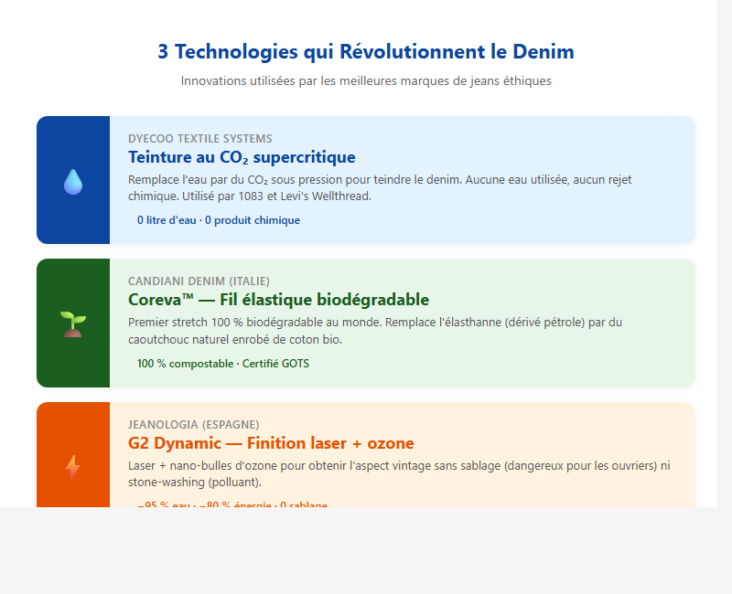732x594 pixels.
Task: Click the green seedling sprout icon
Action: coord(73,324)
